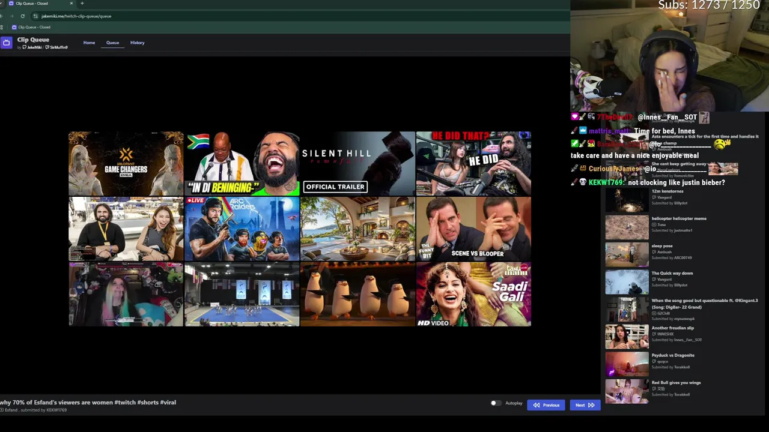Open the ARC Raiders live video thumbnail

click(242, 229)
